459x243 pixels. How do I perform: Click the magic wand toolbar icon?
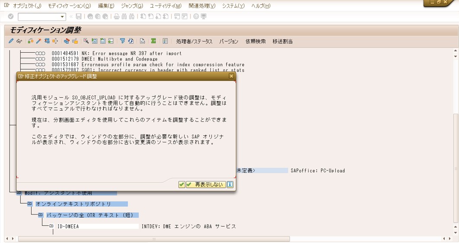click(x=39, y=41)
